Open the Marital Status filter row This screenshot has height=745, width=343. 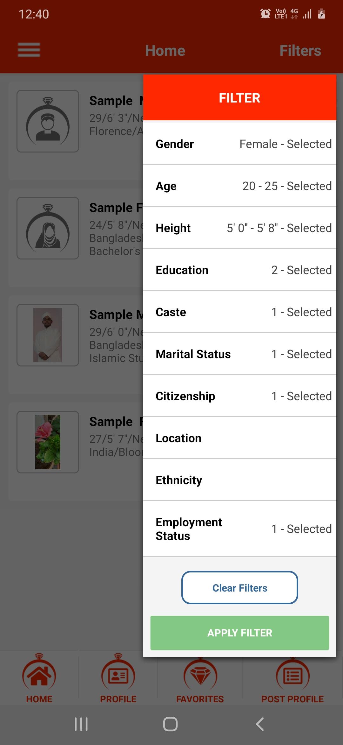coord(240,354)
